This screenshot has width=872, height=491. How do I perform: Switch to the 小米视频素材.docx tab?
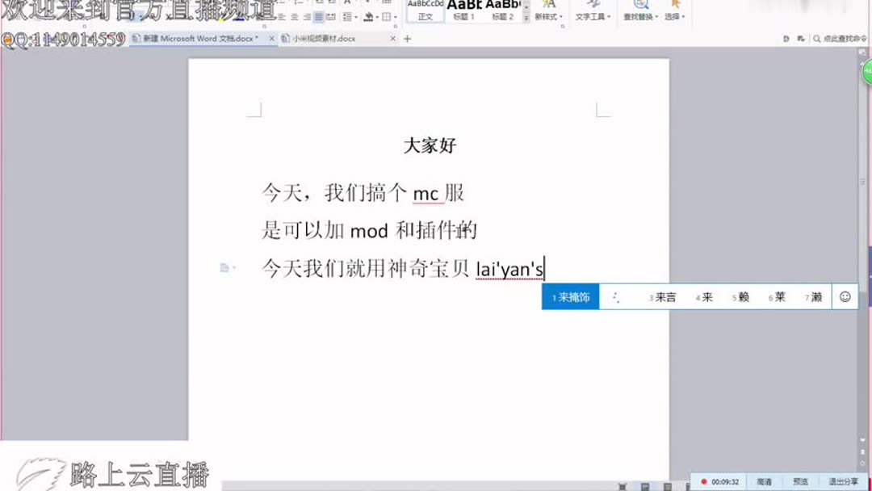click(323, 37)
